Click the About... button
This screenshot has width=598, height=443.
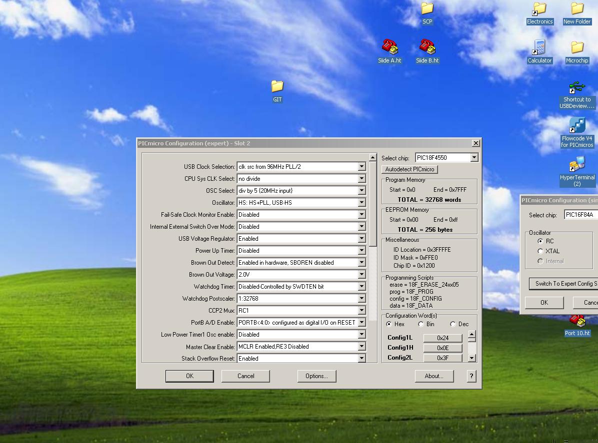(434, 376)
